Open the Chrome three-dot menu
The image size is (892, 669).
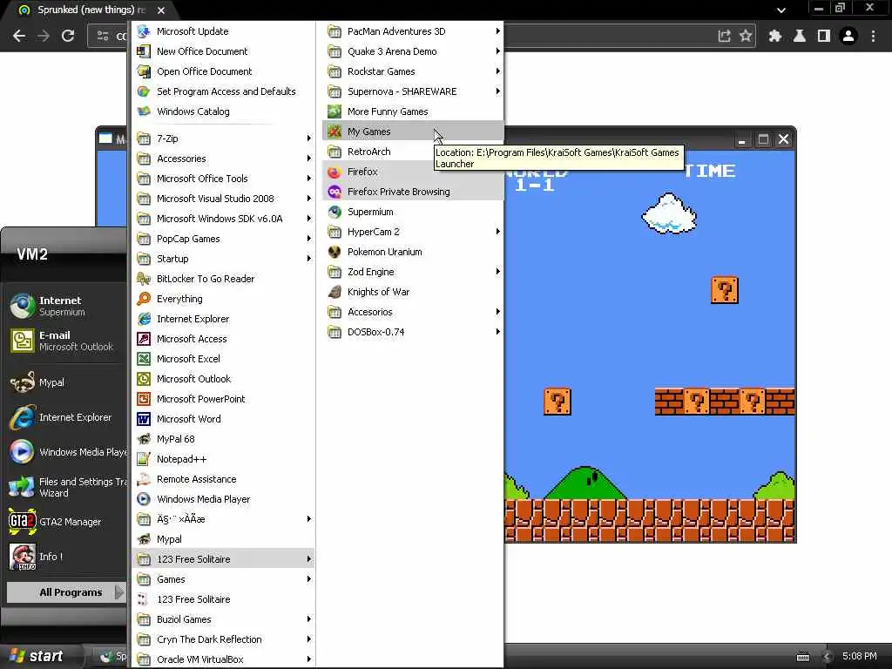[873, 36]
